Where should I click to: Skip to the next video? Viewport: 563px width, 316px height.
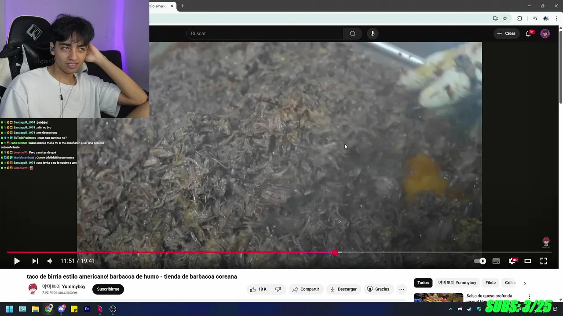[35, 261]
